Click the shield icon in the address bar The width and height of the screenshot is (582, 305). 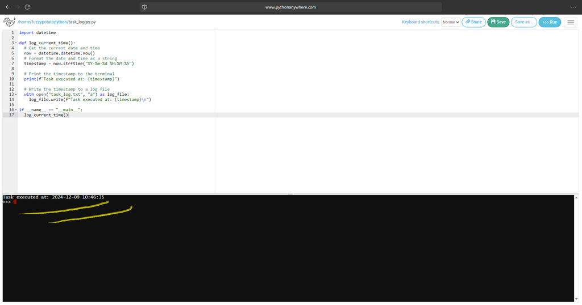[x=144, y=7]
